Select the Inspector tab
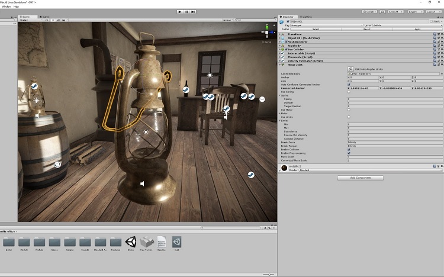 click(x=287, y=17)
